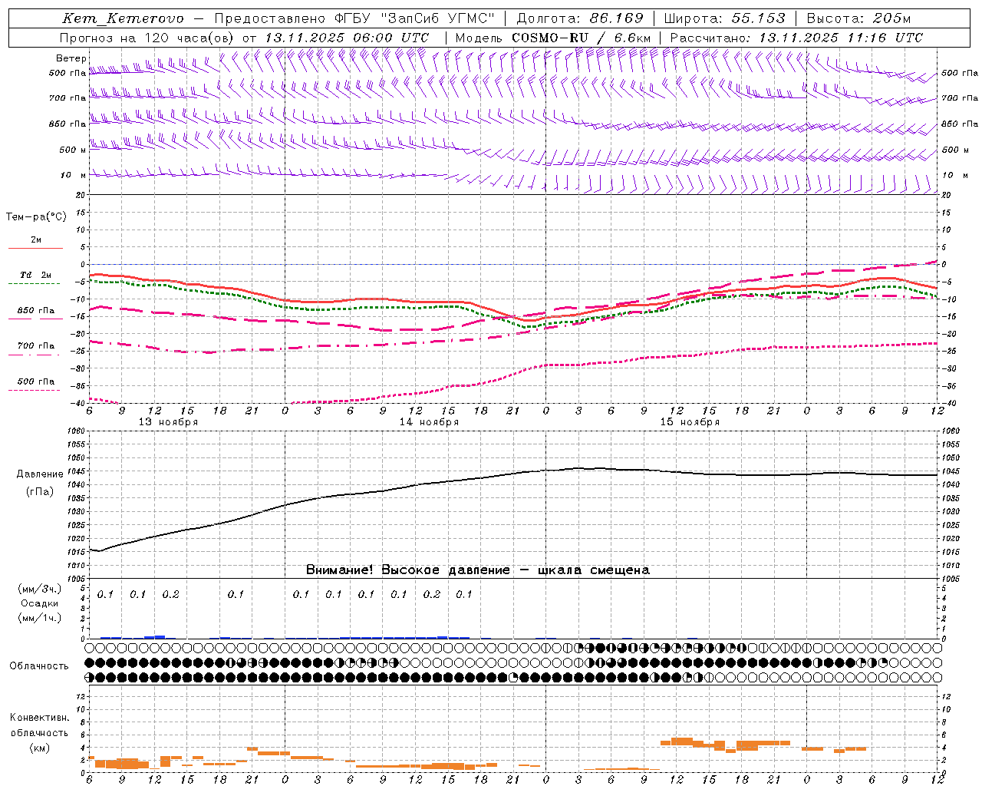Click the "Облачность" cloud cover label

[x=39, y=665]
